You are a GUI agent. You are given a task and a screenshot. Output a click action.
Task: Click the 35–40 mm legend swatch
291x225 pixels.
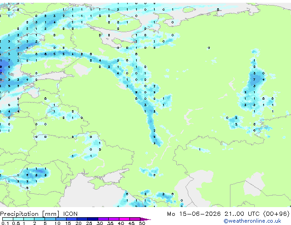coord(114,219)
